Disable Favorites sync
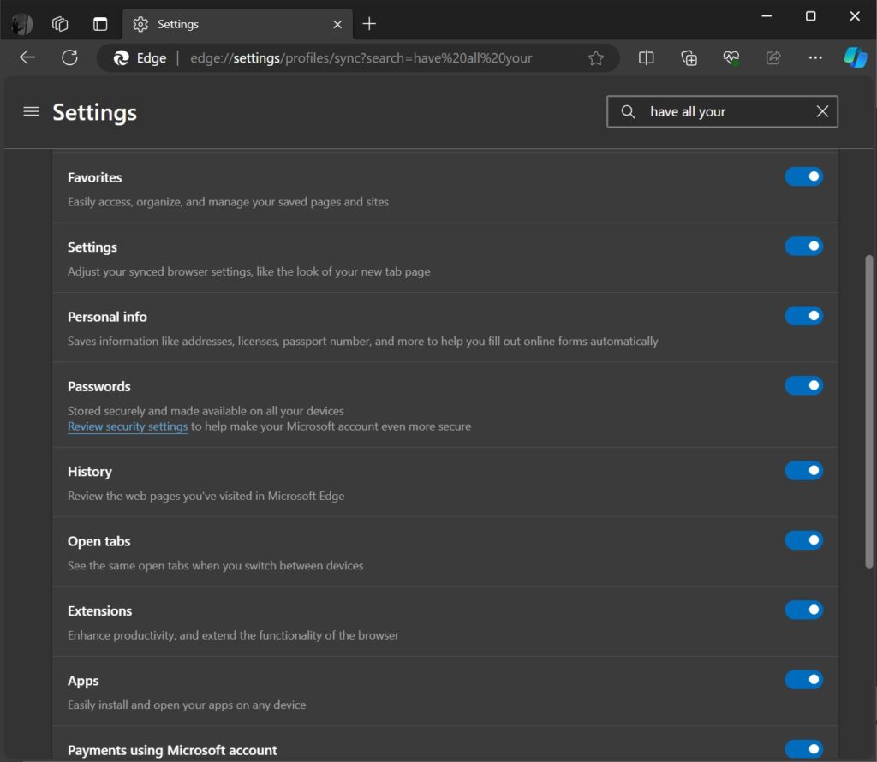Screen dimensions: 877x762 pyautogui.click(x=803, y=176)
